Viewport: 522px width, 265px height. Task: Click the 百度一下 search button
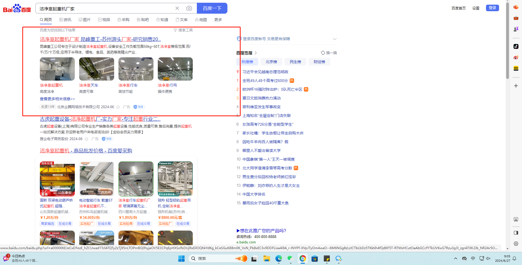click(212, 8)
